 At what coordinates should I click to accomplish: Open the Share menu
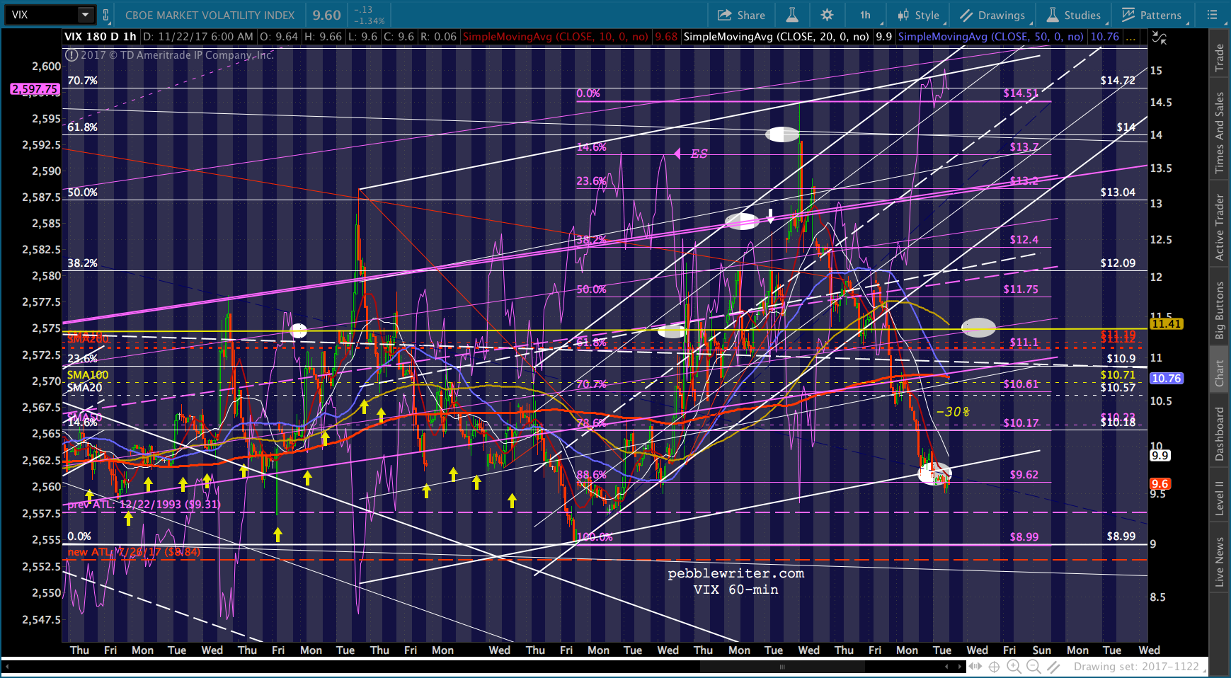(741, 15)
